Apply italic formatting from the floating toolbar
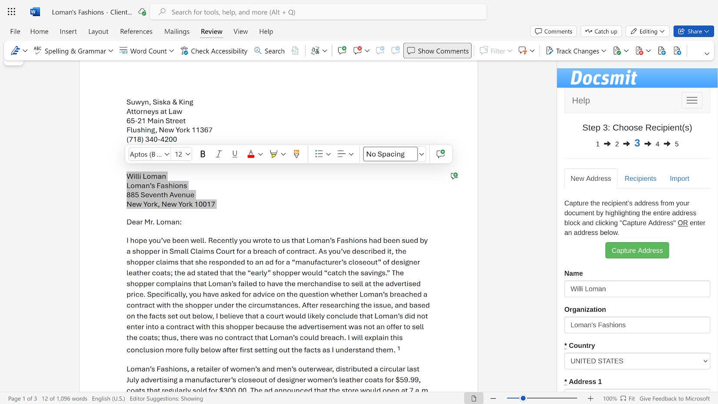The height and width of the screenshot is (404, 718). pyautogui.click(x=219, y=154)
